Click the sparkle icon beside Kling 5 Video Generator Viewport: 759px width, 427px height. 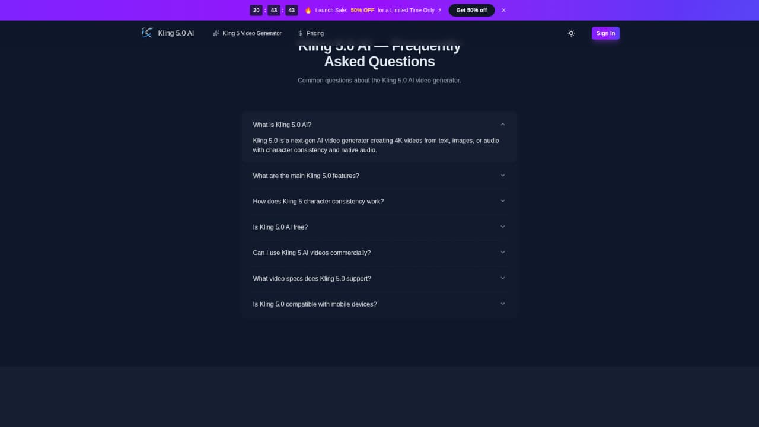[x=216, y=33]
